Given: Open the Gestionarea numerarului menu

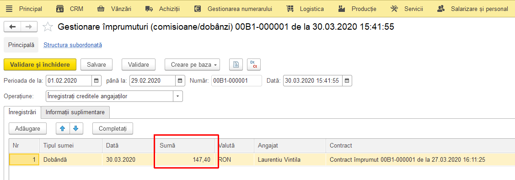Looking at the screenshot, I should tap(233, 9).
